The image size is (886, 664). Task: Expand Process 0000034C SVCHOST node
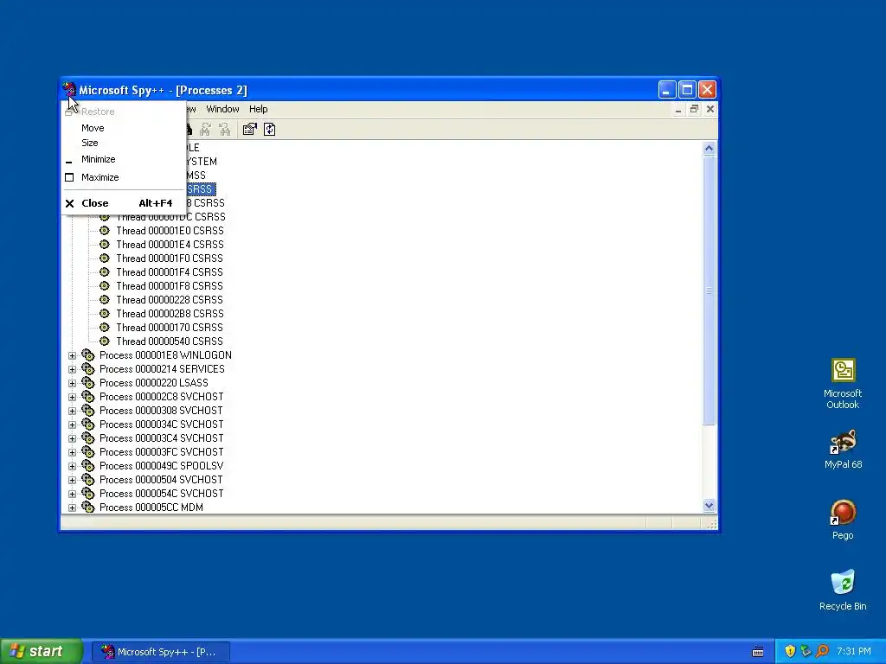click(73, 425)
